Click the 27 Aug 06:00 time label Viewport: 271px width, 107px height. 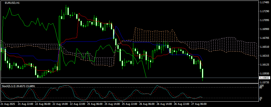pyautogui.click(x=199, y=104)
